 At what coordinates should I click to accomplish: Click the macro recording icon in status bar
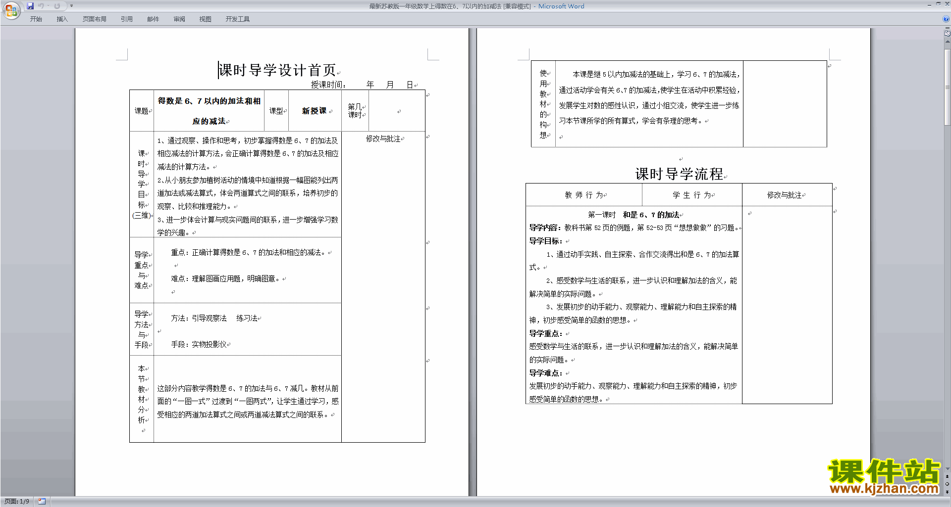tap(42, 502)
